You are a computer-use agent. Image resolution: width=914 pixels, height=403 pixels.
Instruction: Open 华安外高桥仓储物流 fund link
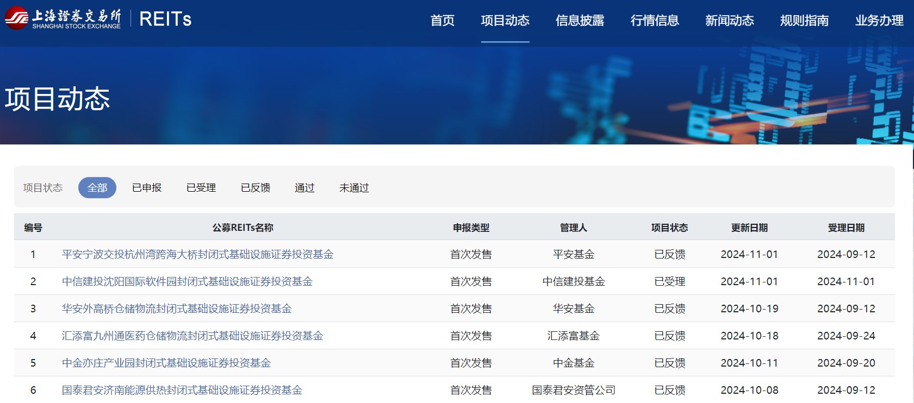coord(177,308)
